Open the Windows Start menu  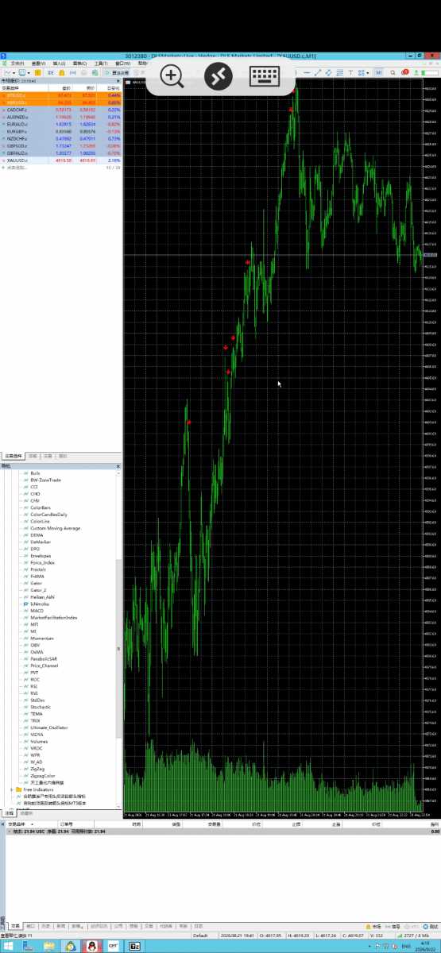click(x=9, y=947)
